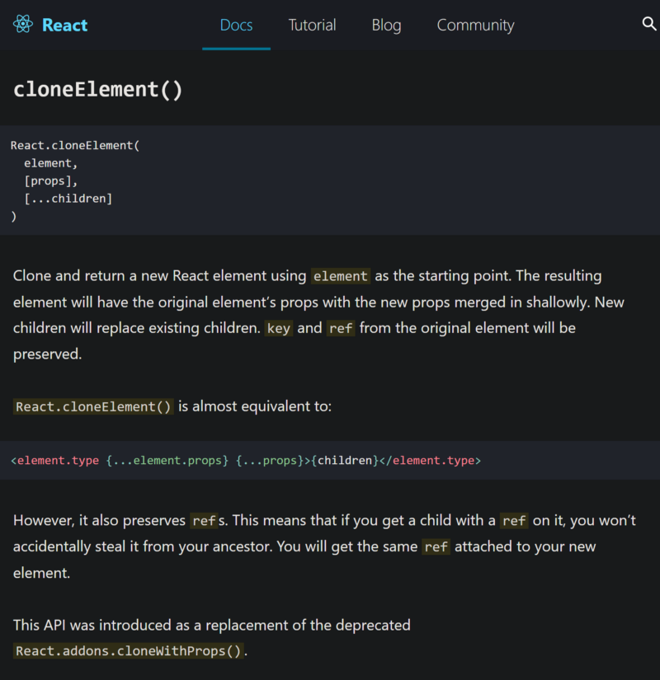Open the Blog nav tab

(386, 26)
